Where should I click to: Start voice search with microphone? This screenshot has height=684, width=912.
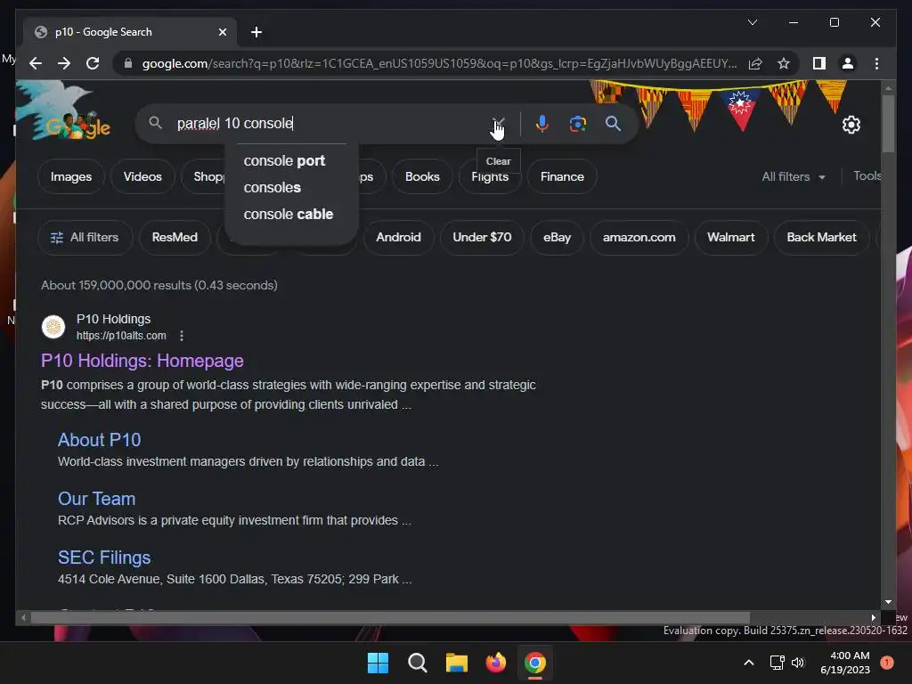[541, 123]
